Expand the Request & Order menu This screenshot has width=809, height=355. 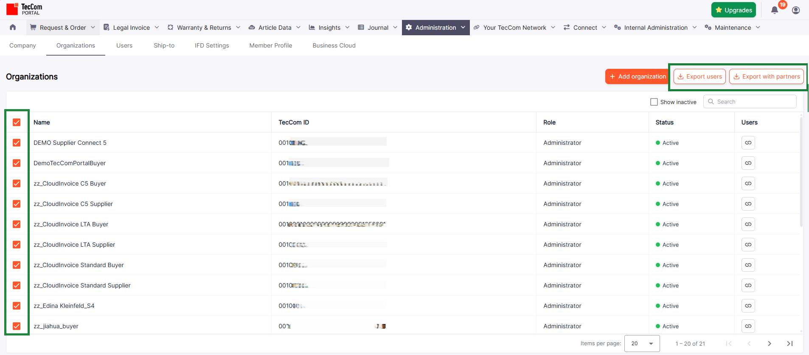click(62, 28)
